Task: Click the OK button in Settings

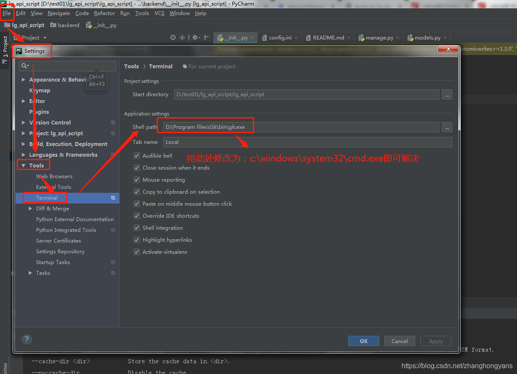Action: point(364,341)
